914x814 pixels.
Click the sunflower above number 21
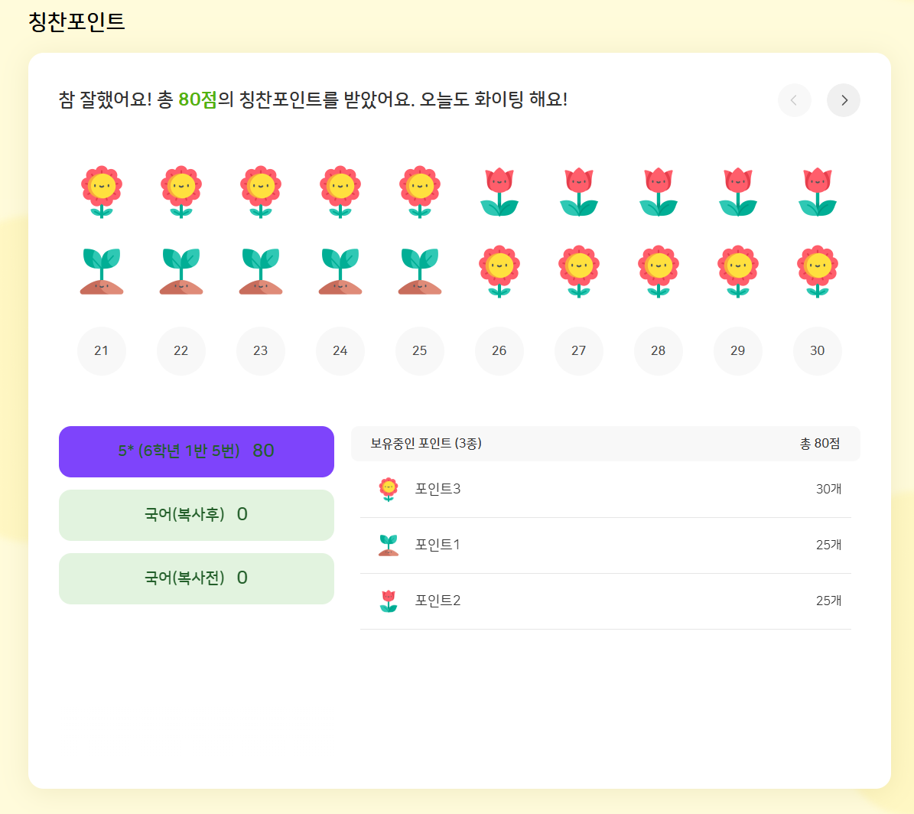coord(102,192)
